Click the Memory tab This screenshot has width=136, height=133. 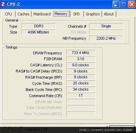pos(61,14)
